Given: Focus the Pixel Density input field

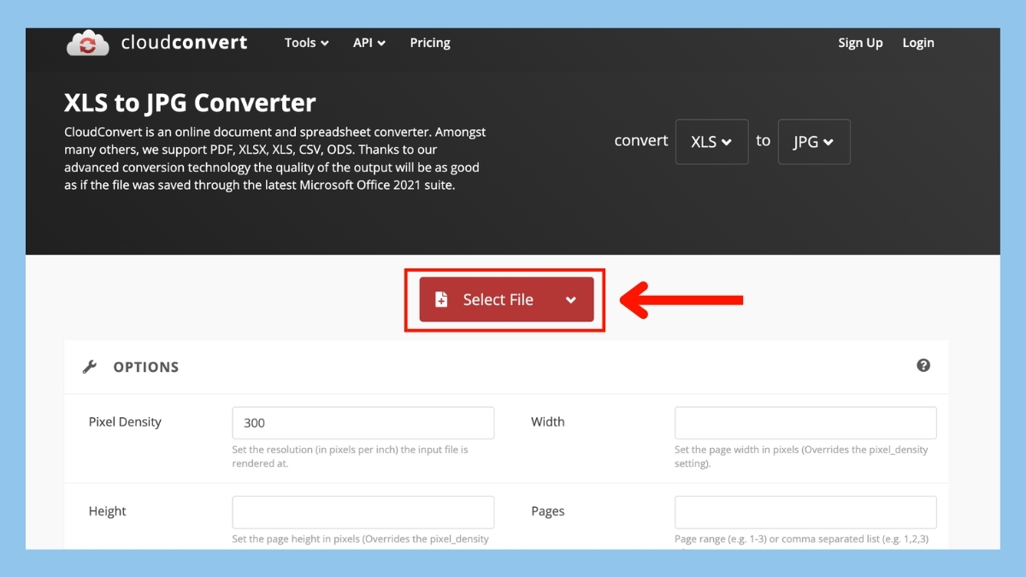Looking at the screenshot, I should click(363, 423).
